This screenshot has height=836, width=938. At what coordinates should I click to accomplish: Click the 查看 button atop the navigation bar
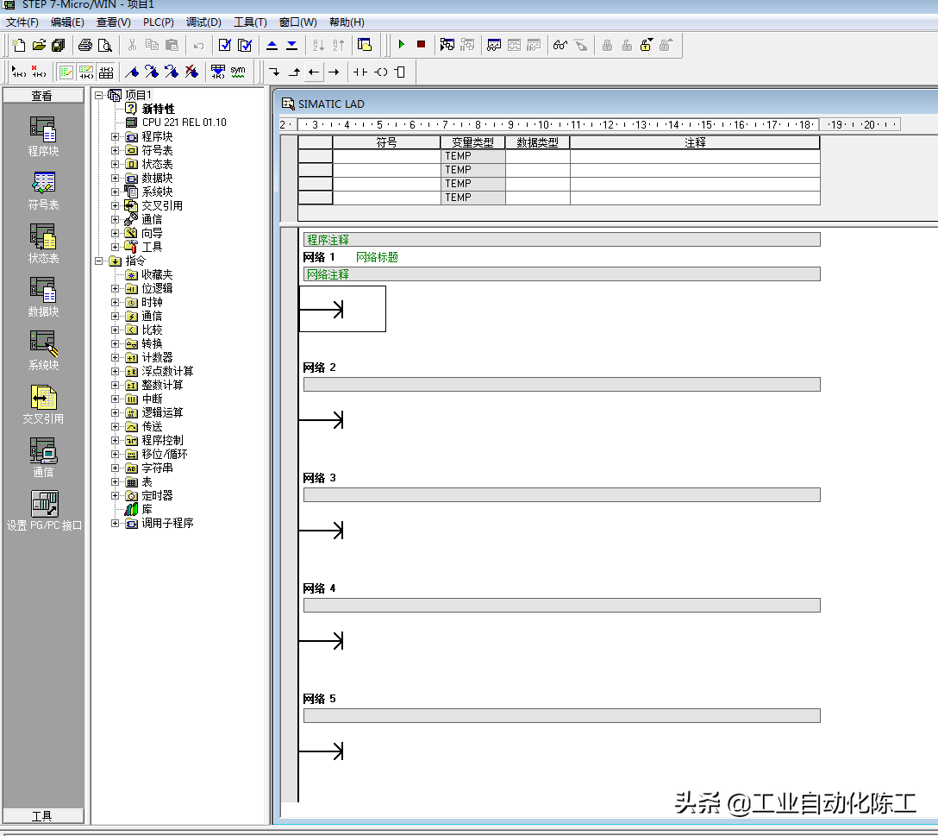click(43, 96)
